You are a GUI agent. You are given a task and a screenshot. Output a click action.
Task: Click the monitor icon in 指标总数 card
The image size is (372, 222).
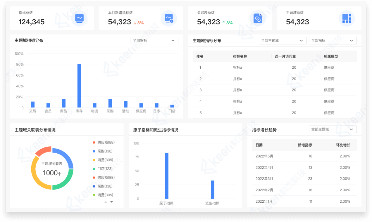tap(79, 18)
